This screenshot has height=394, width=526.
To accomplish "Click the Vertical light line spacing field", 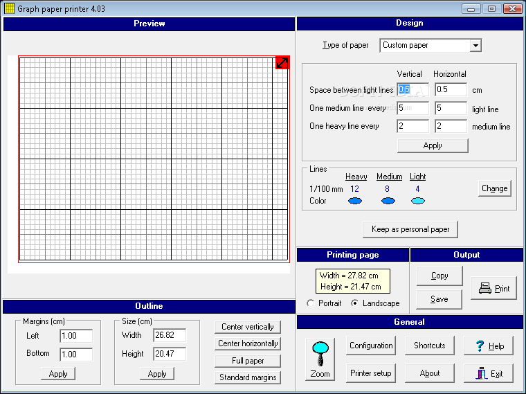I will point(412,89).
